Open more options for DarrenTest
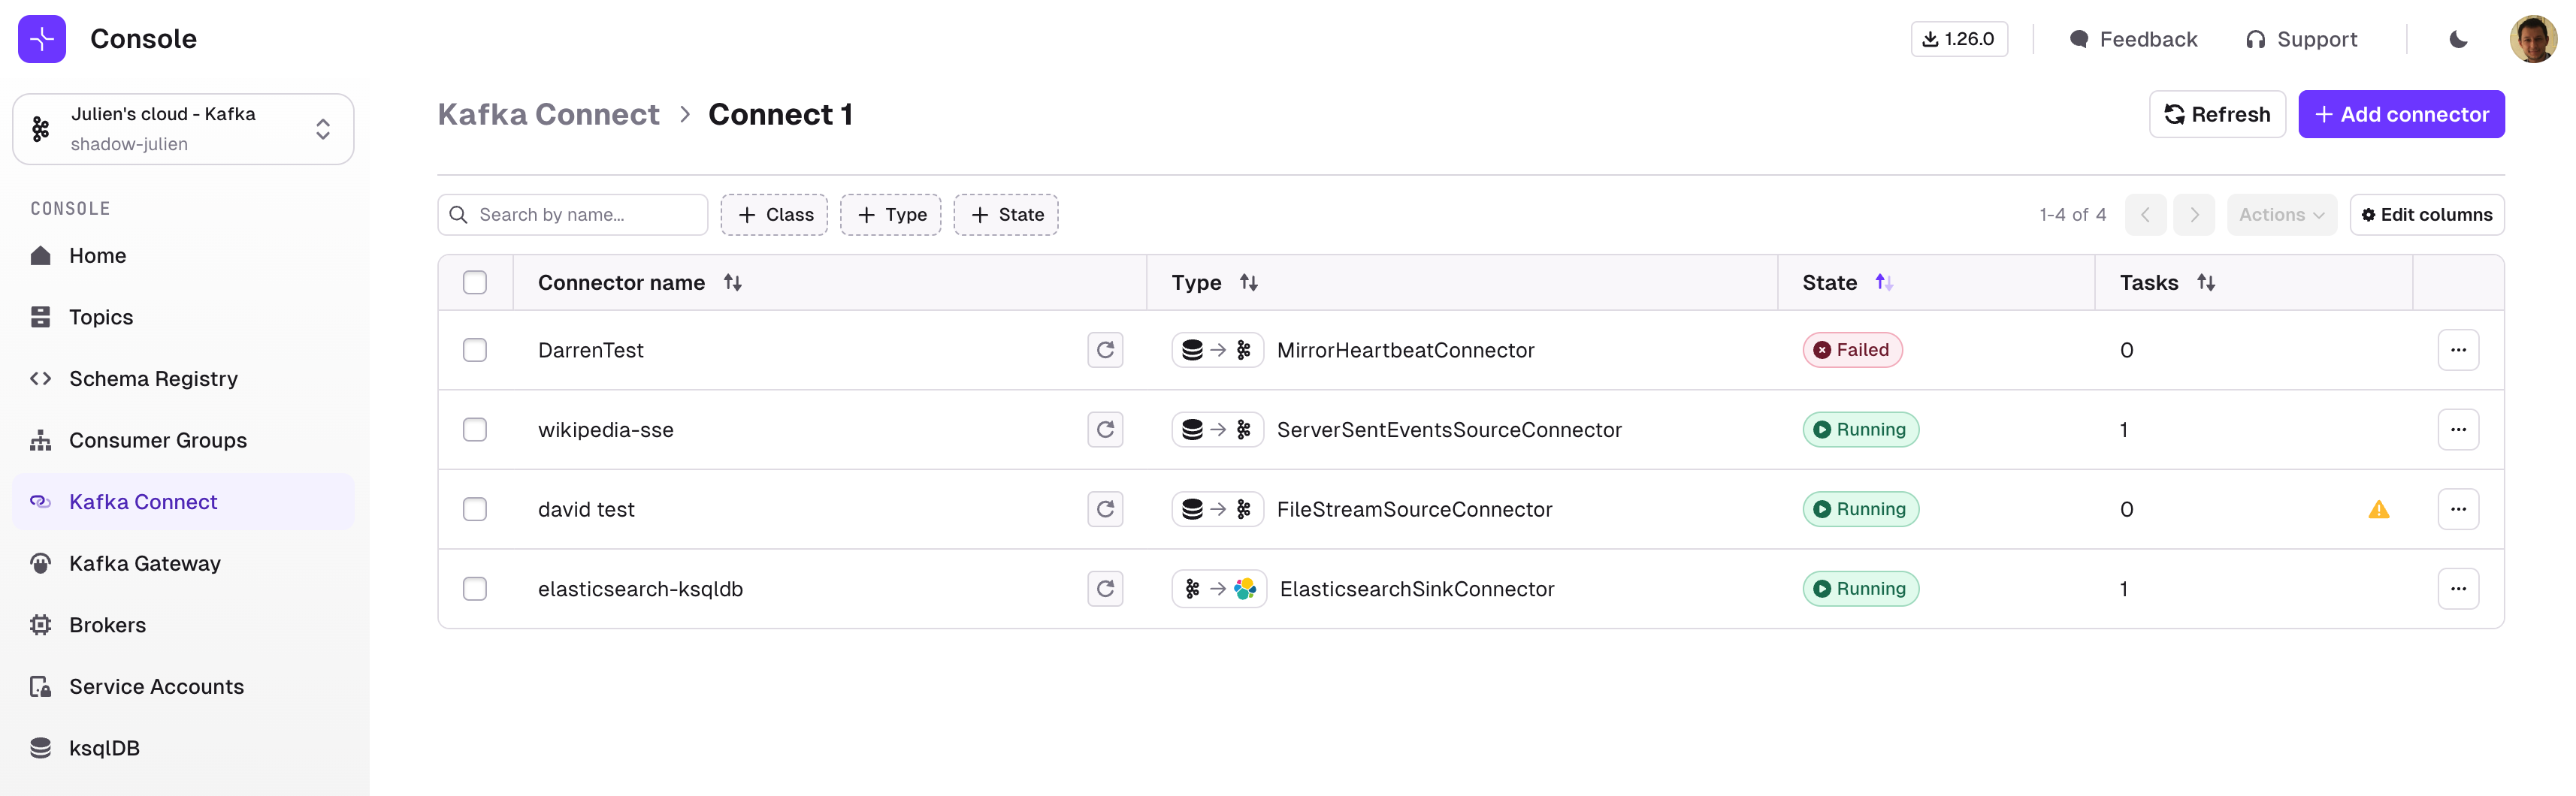 (2458, 349)
